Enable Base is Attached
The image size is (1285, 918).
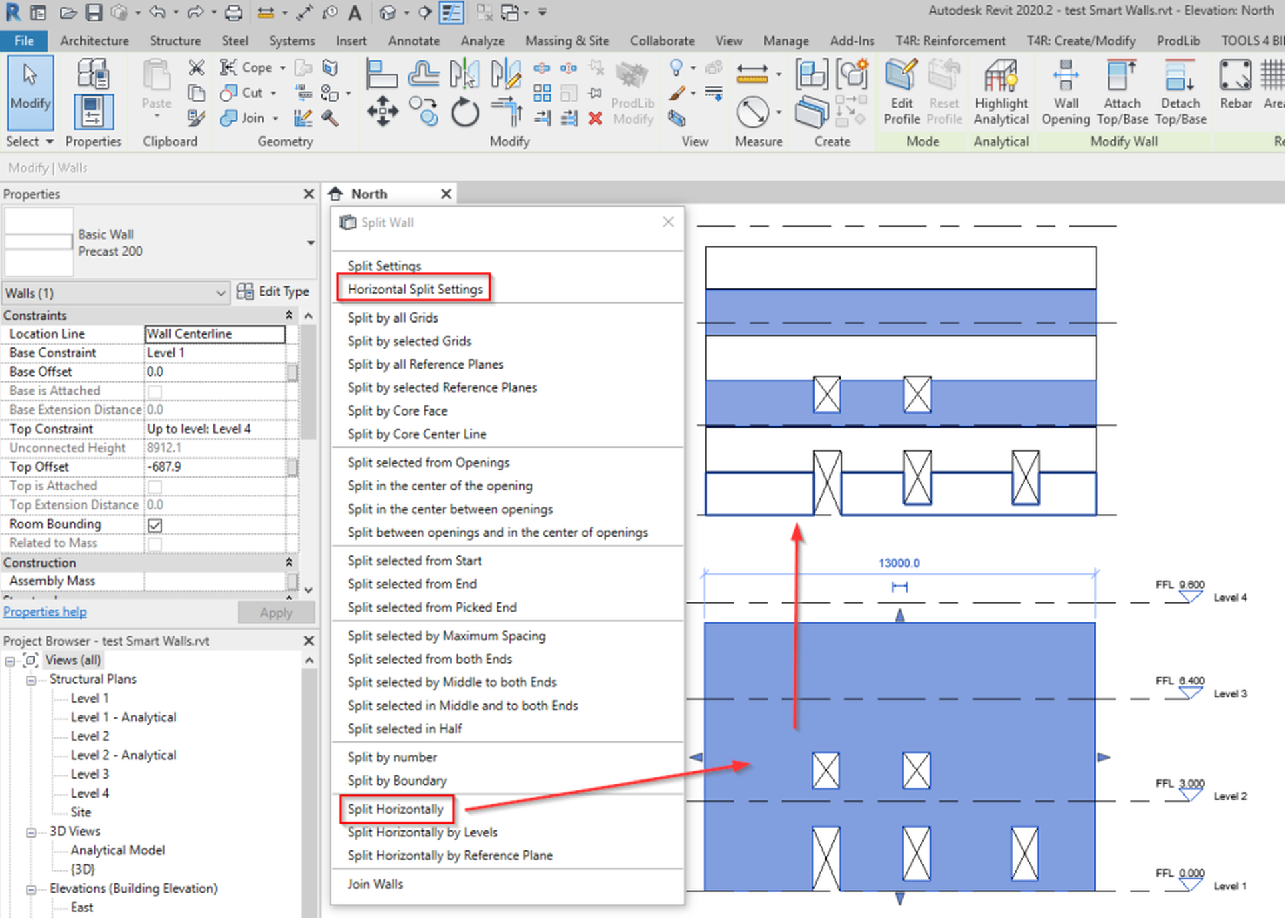(x=155, y=391)
